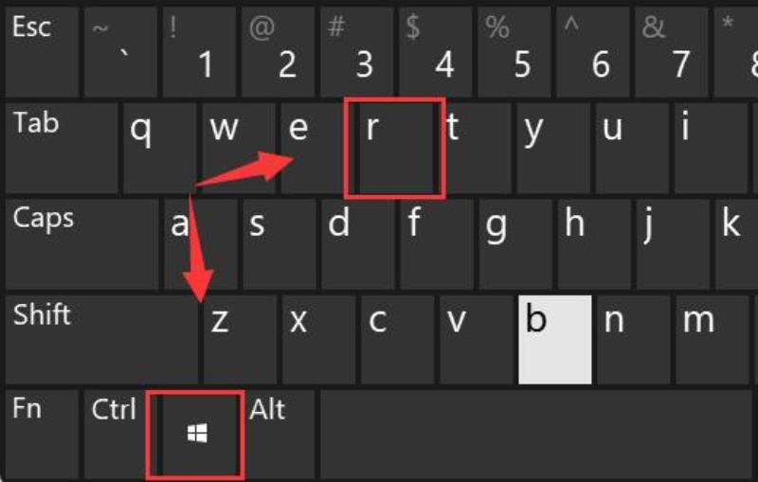This screenshot has height=482, width=758.
Task: Tap the y letter key
Action: (553, 148)
